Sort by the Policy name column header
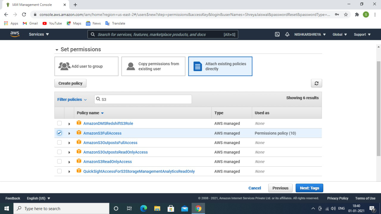 point(90,113)
